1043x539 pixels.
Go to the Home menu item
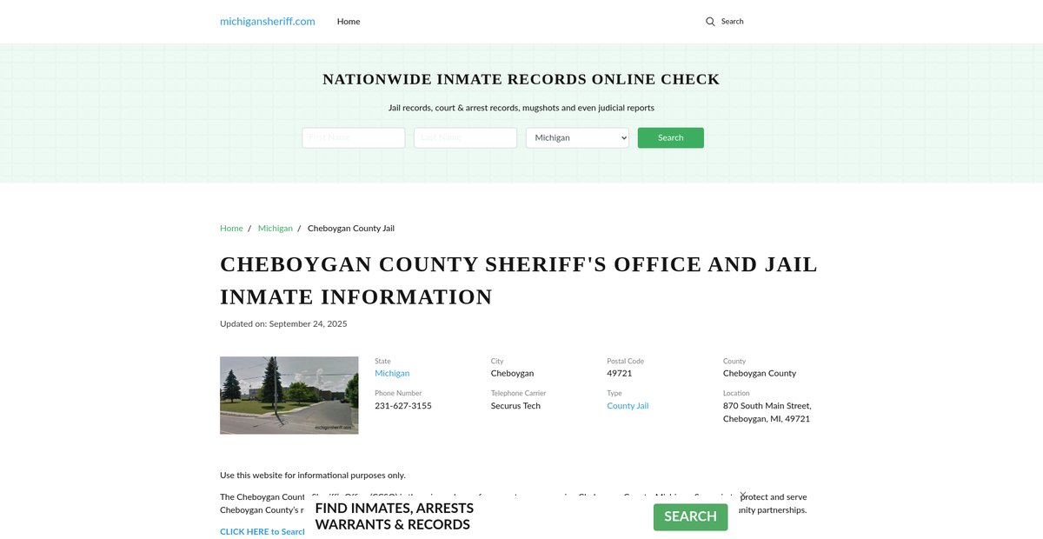[x=349, y=22]
